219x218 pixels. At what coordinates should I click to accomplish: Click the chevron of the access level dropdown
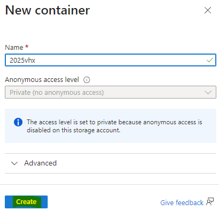pos(208,92)
